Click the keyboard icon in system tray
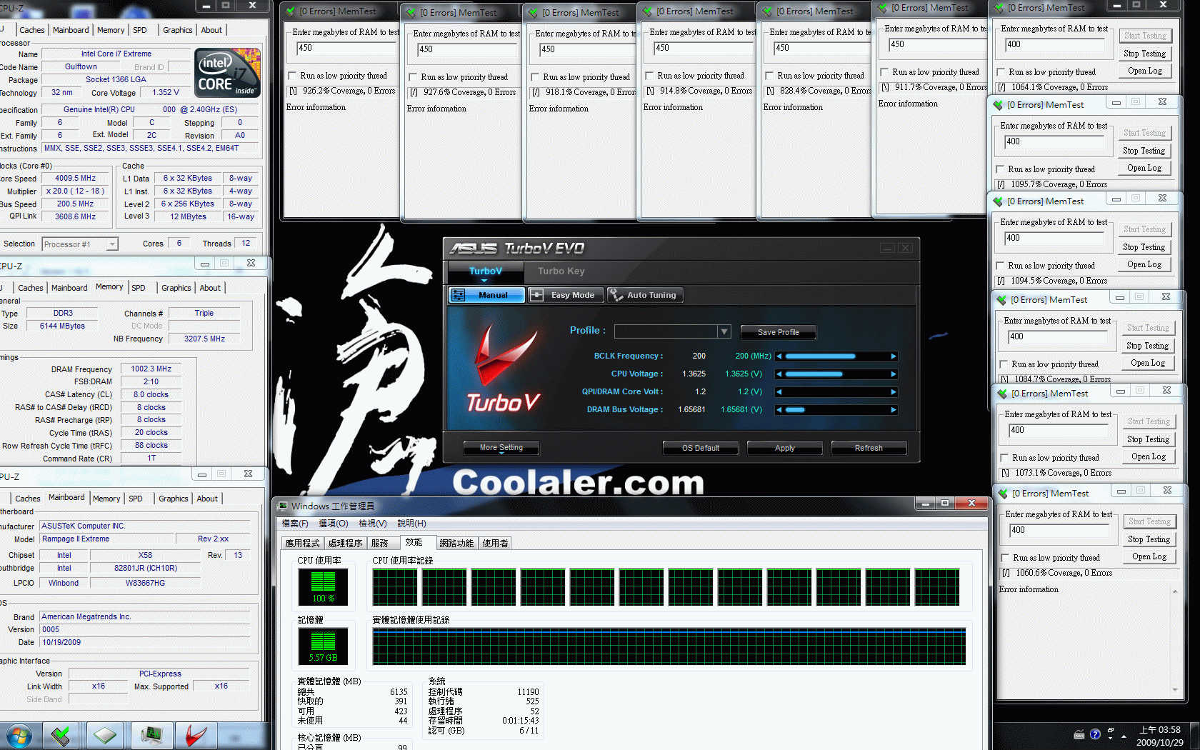 pos(1079,735)
